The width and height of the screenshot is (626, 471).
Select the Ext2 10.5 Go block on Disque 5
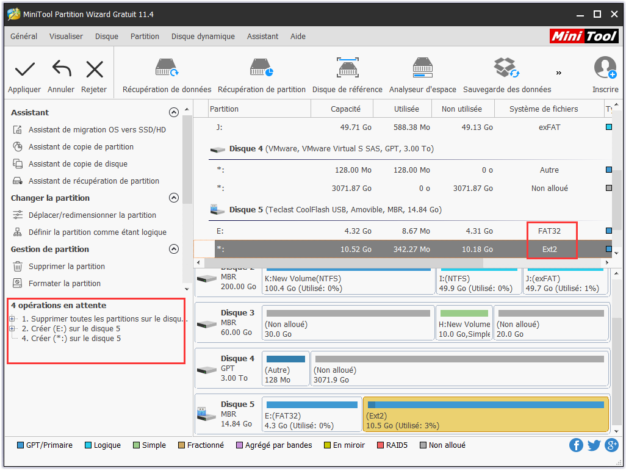tap(486, 414)
